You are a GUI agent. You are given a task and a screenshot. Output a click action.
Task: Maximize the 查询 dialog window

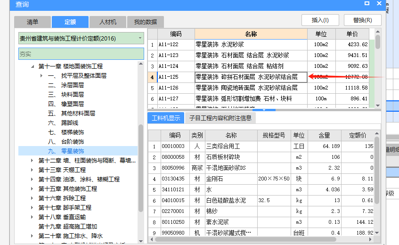(x=366, y=3)
